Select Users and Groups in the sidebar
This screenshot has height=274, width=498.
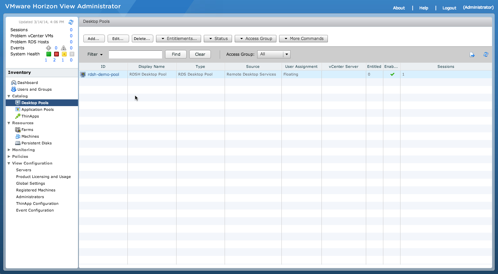point(35,89)
